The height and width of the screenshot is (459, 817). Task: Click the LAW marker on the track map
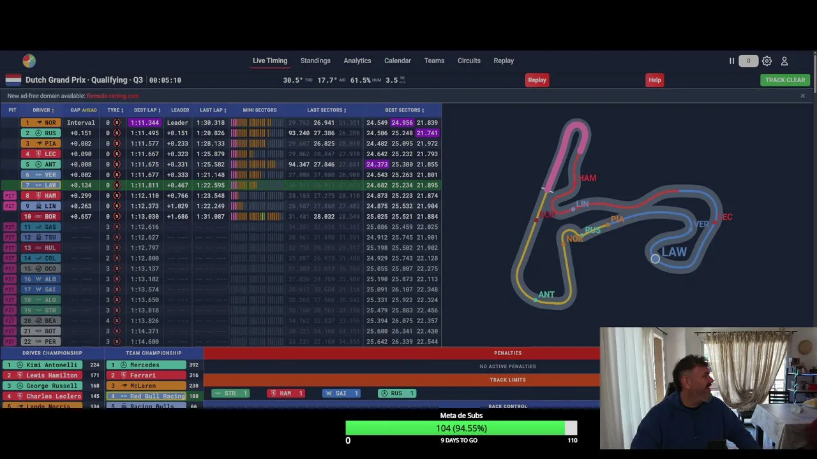[655, 258]
